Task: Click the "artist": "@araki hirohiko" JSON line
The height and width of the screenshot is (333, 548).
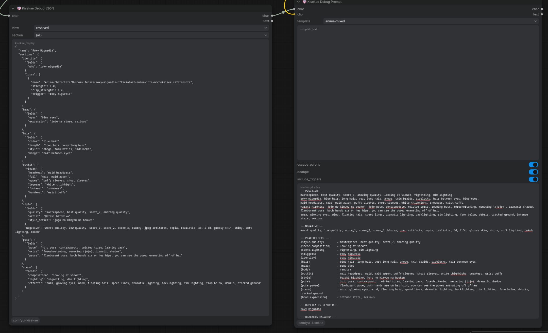Action: pyautogui.click(x=50, y=216)
